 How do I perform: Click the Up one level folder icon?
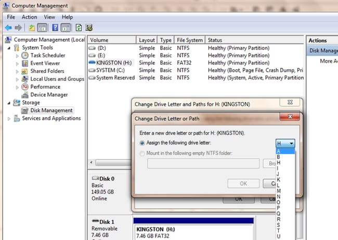[32, 28]
